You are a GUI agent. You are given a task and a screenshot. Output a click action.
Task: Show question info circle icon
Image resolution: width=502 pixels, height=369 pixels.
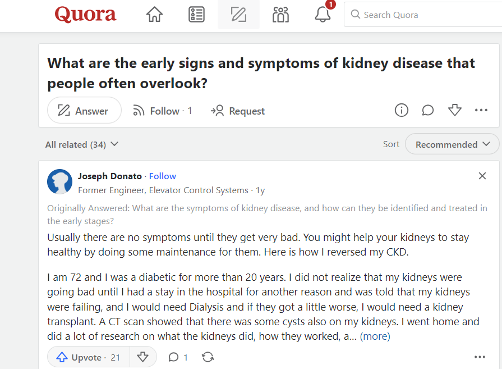tap(402, 111)
